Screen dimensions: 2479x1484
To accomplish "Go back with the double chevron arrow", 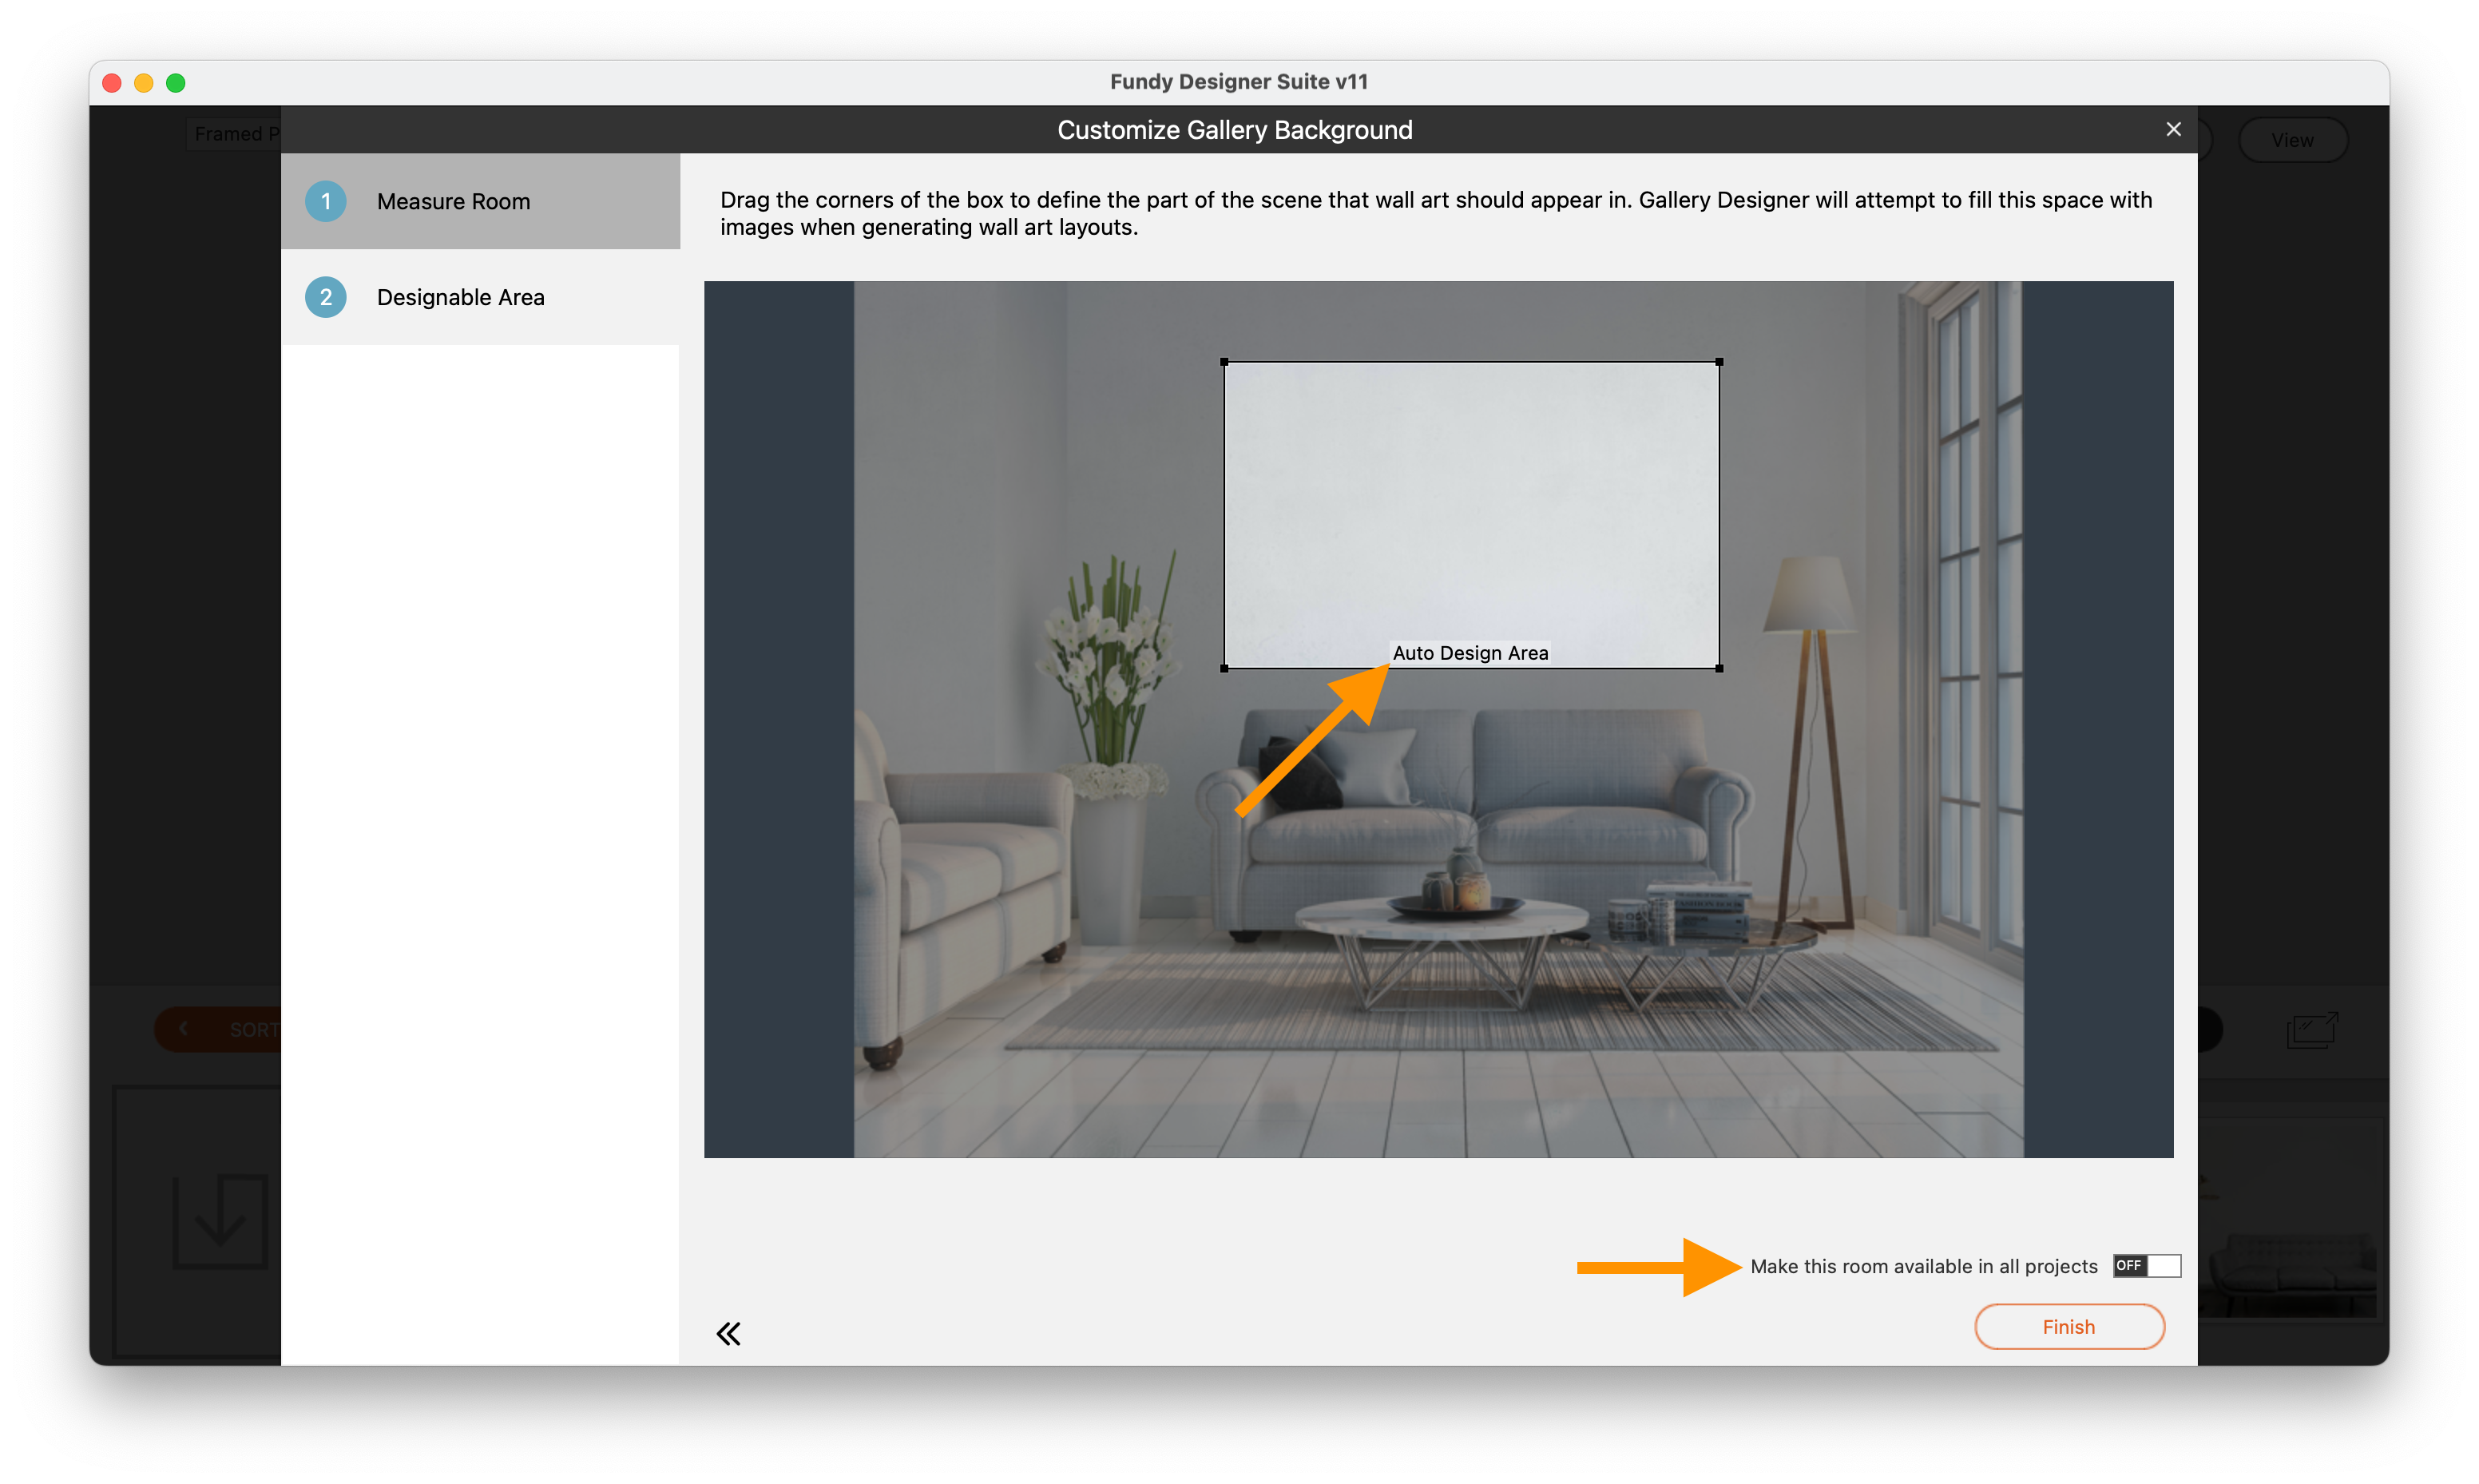I will point(728,1333).
